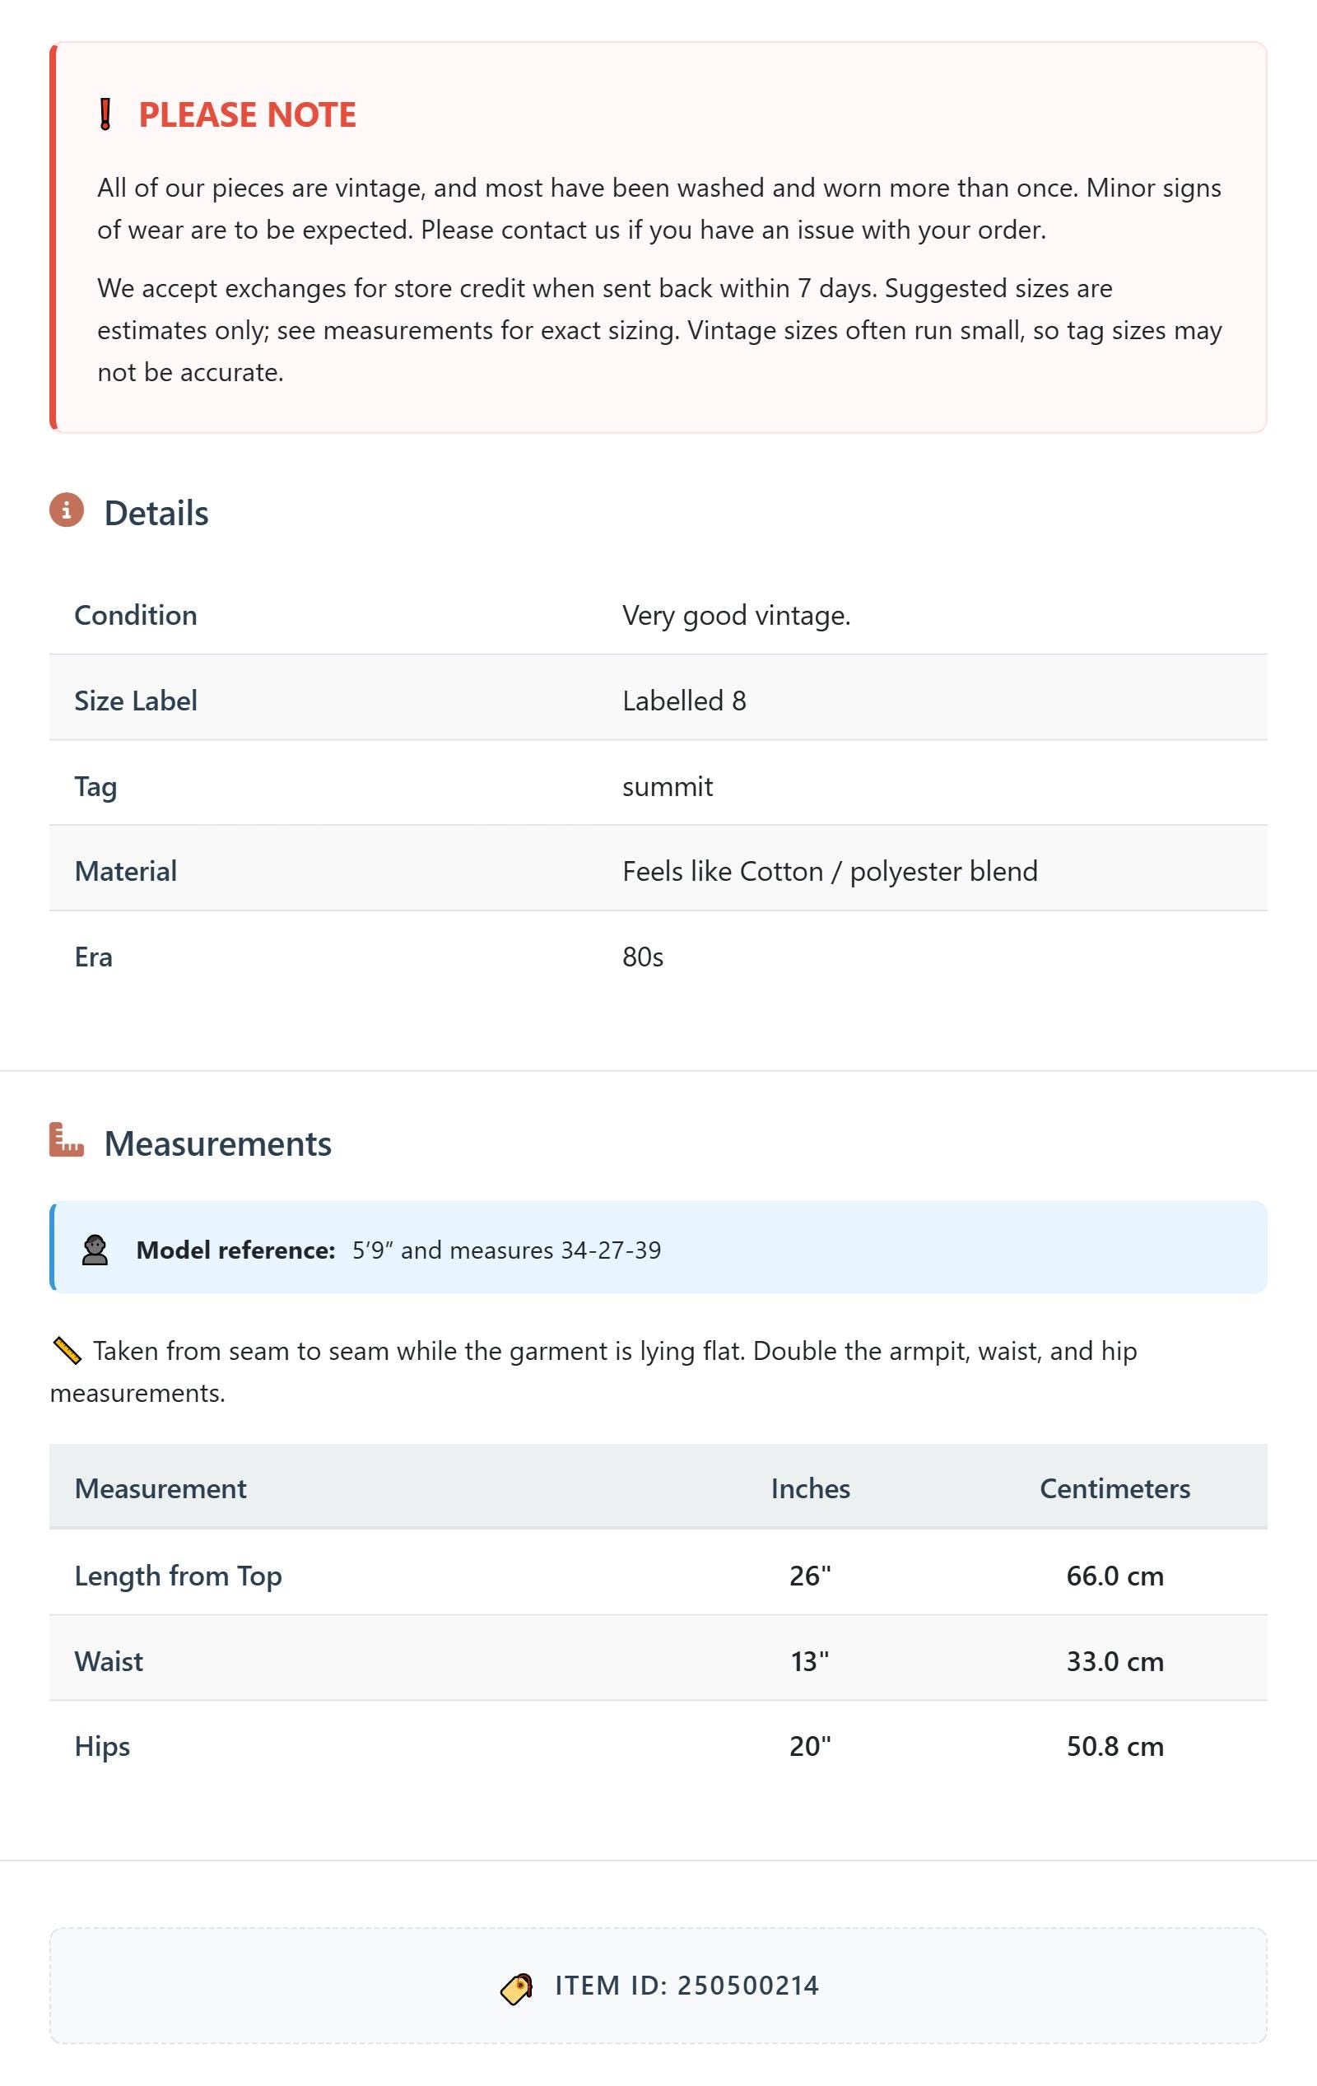The image size is (1317, 2086).
Task: Select the Item ID 250500214 text
Action: (686, 1986)
